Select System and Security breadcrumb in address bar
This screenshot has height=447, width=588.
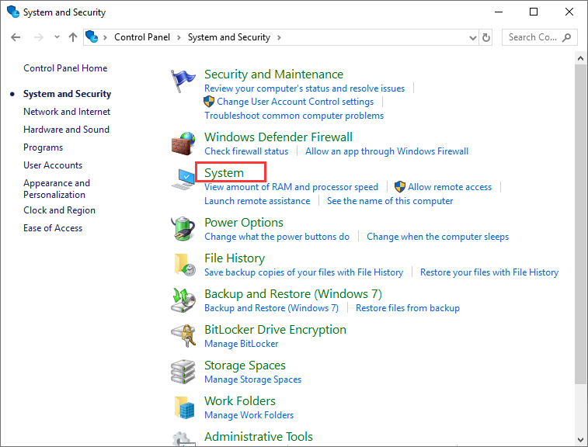[229, 37]
